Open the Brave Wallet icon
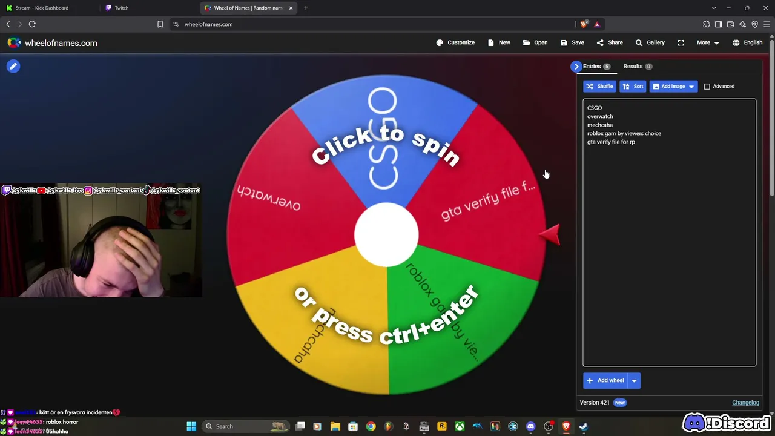The width and height of the screenshot is (775, 436). click(730, 24)
